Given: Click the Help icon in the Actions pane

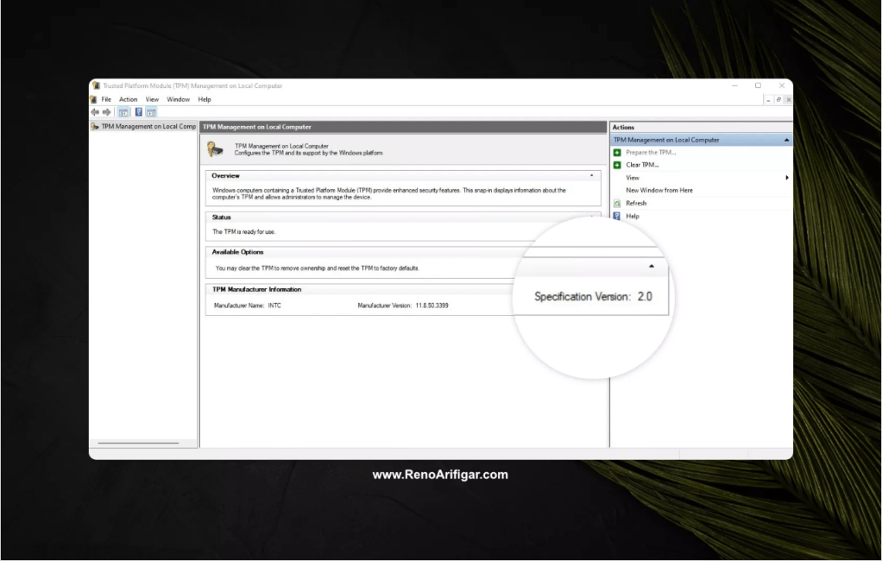Looking at the screenshot, I should click(x=616, y=216).
